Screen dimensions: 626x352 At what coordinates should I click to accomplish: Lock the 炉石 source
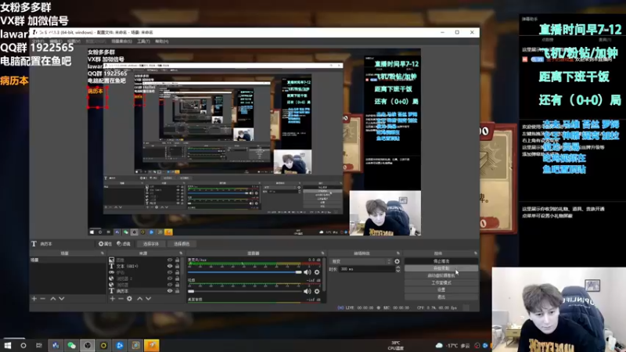(x=178, y=272)
